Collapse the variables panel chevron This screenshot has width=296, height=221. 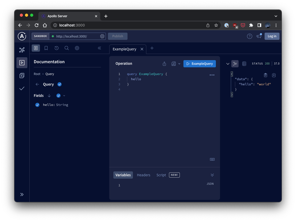point(212,175)
